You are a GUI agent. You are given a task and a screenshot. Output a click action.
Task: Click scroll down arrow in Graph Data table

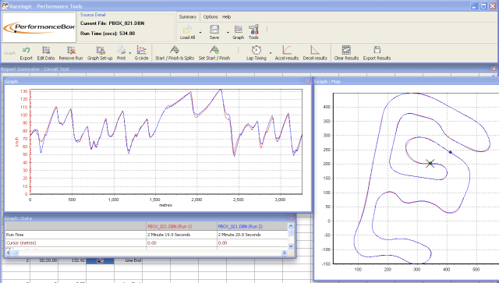coord(291,246)
